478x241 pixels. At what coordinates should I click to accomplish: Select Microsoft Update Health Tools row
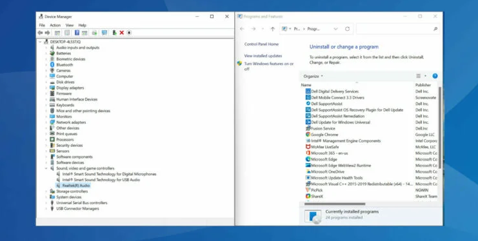coord(337,178)
